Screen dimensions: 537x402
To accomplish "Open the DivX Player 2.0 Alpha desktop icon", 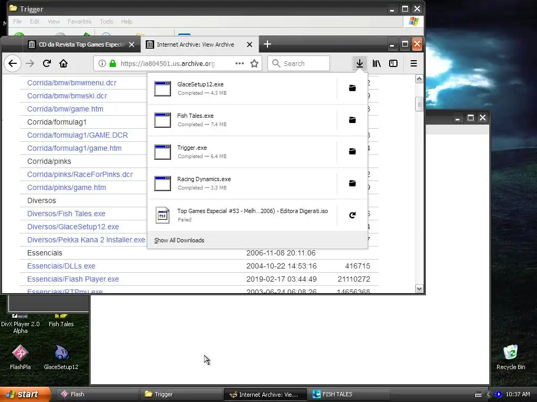I will (20, 323).
